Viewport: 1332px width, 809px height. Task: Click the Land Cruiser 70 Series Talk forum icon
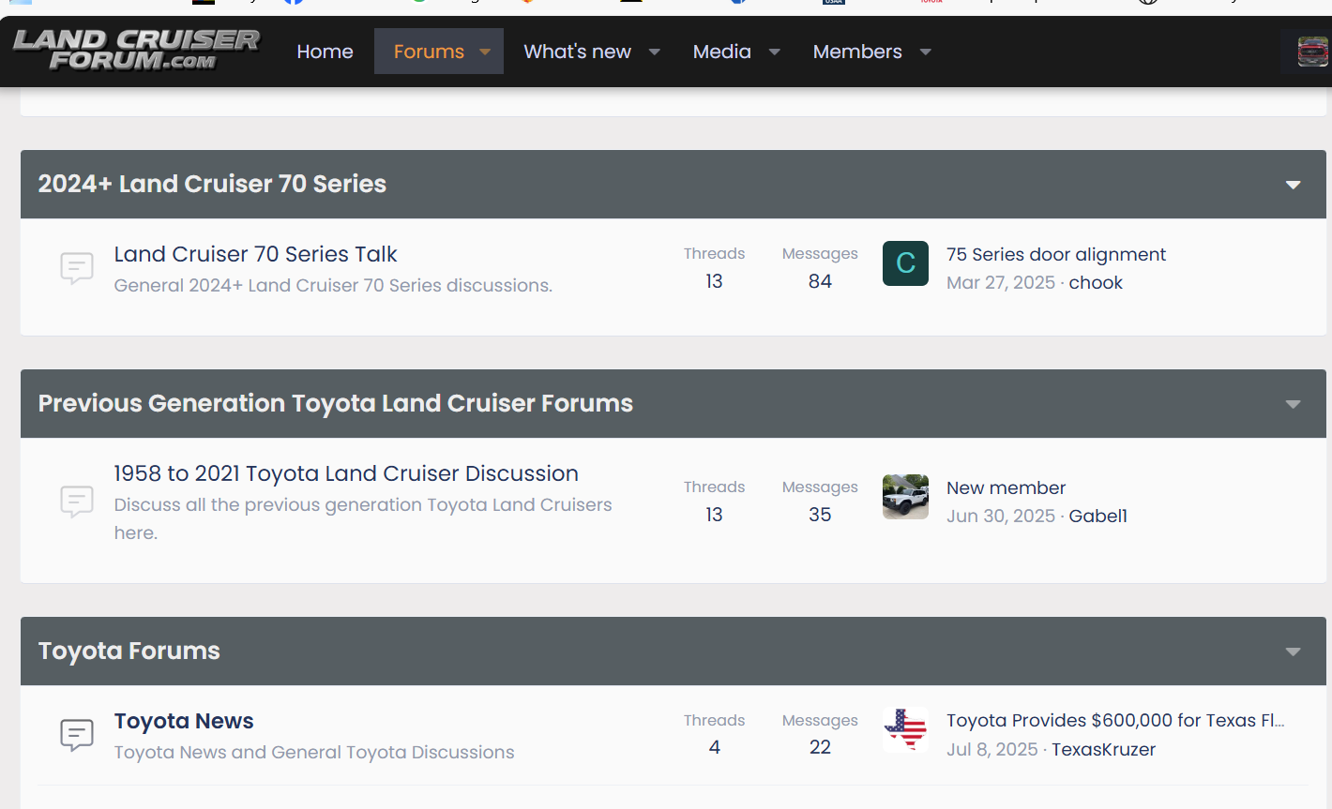(x=77, y=268)
